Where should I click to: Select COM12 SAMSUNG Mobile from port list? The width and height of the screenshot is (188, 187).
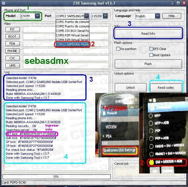pyautogui.click(x=72, y=44)
